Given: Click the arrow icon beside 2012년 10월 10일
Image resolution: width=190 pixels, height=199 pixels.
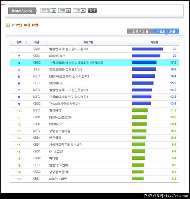Looking at the screenshot, I should pyautogui.click(x=8, y=25).
